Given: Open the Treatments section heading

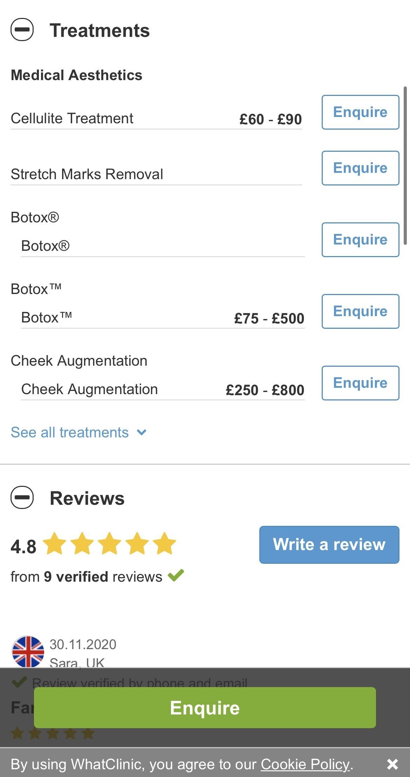Looking at the screenshot, I should pos(100,31).
